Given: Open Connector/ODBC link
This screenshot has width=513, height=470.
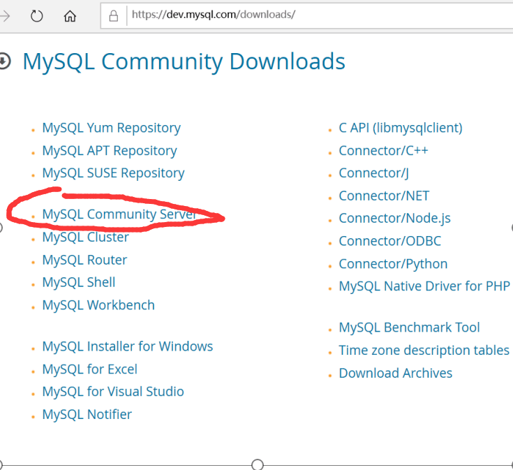Looking at the screenshot, I should (389, 241).
